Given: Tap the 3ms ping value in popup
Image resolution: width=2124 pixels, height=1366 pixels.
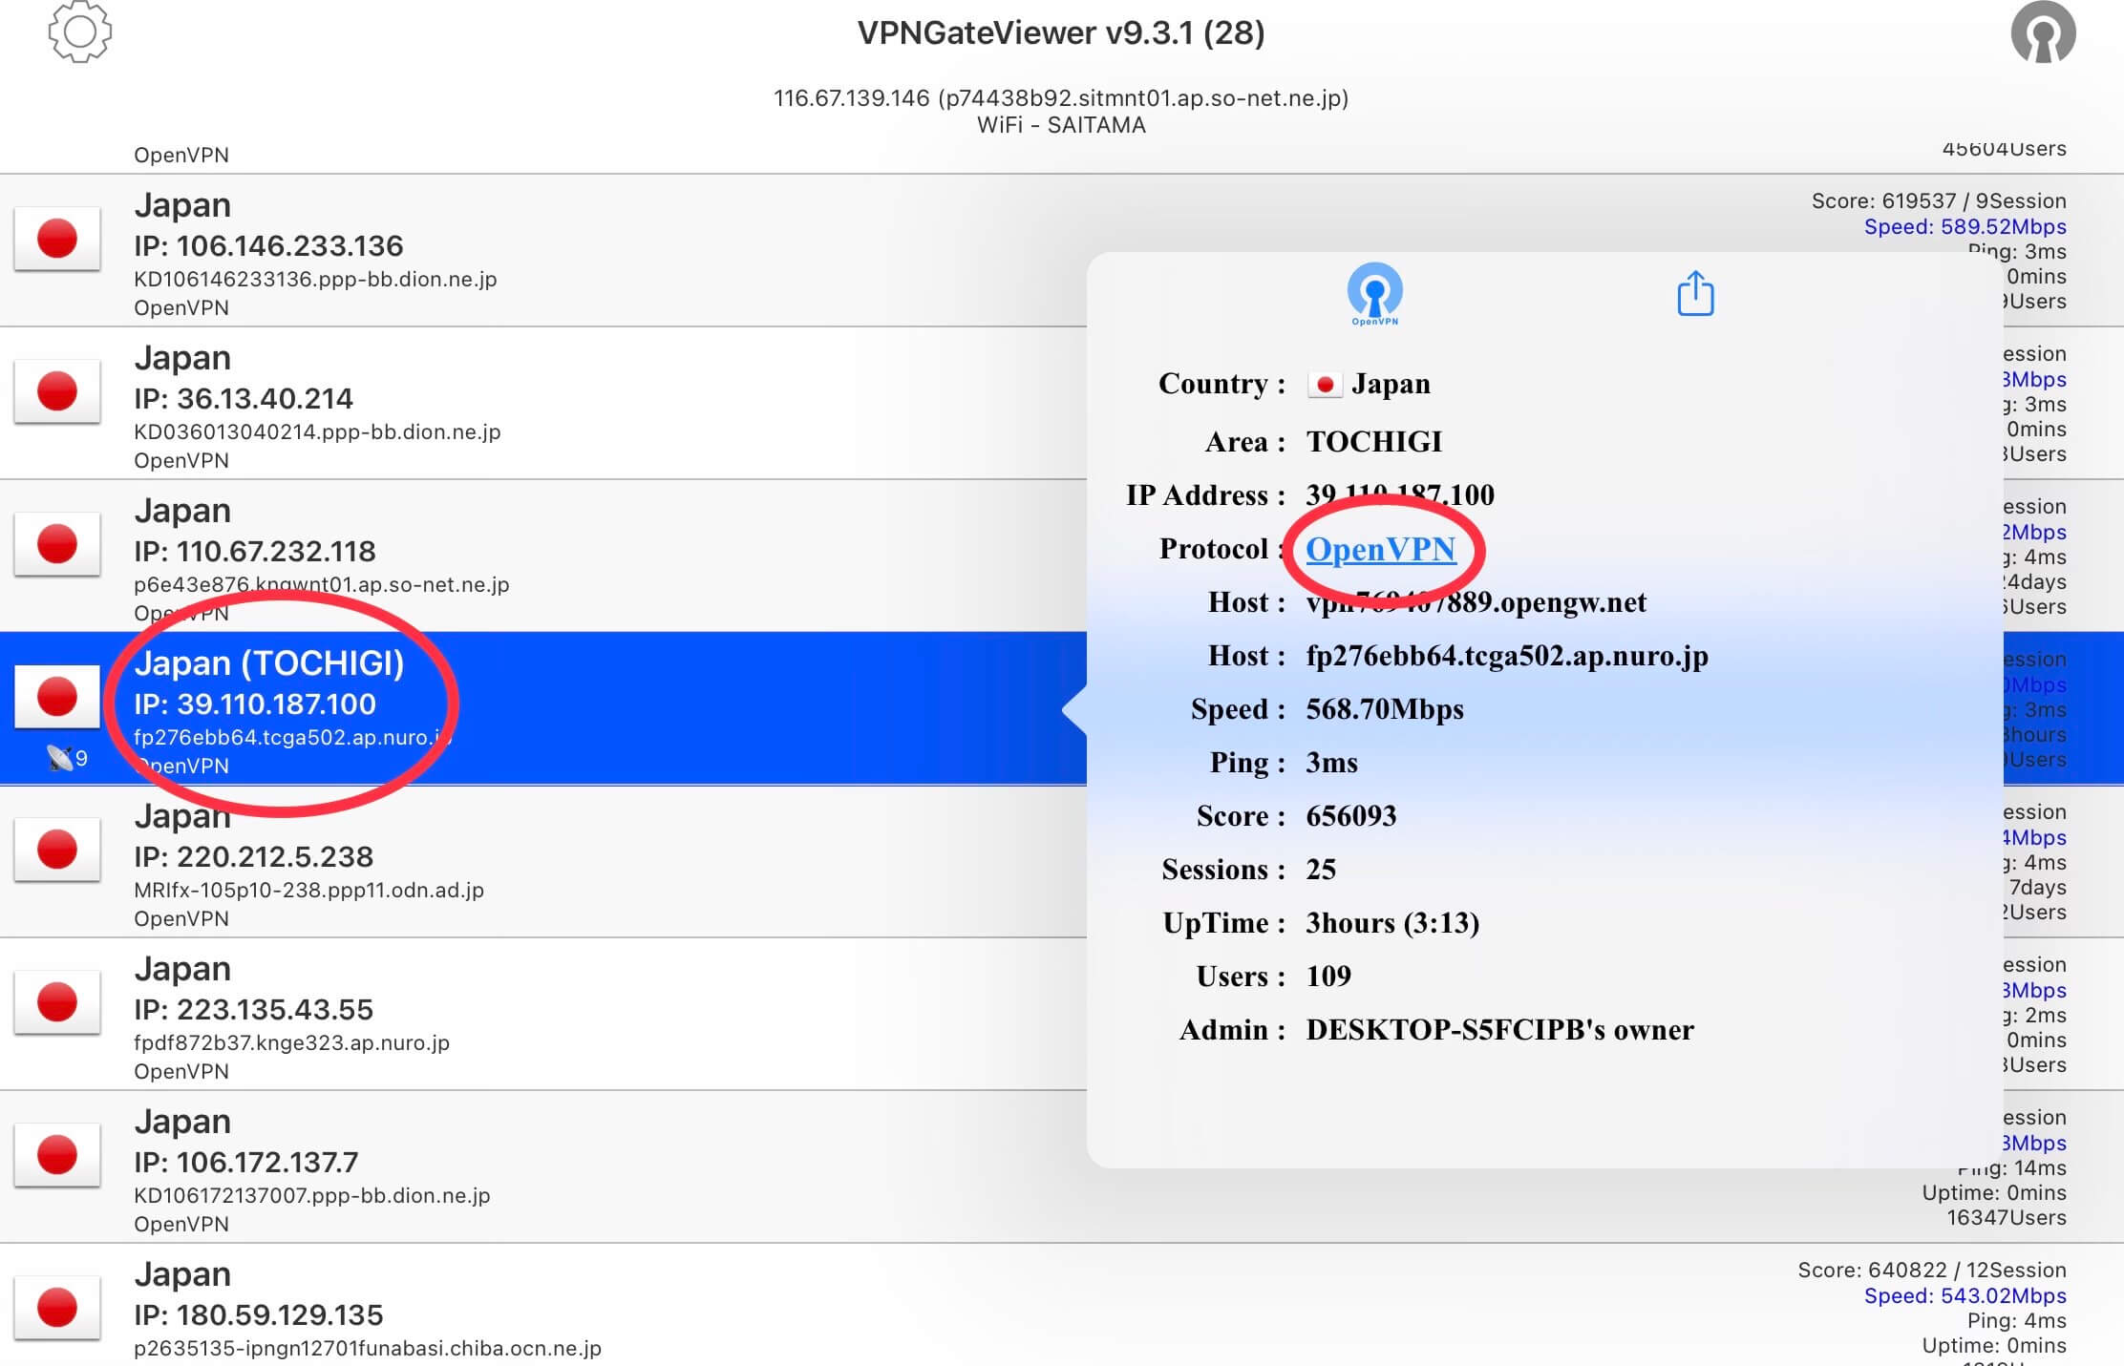Looking at the screenshot, I should pyautogui.click(x=1331, y=763).
